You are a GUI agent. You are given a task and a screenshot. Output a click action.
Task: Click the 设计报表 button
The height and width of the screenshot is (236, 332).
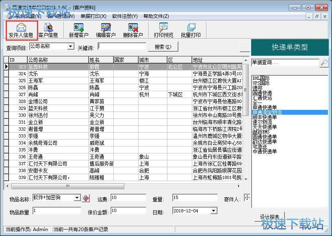tap(270, 216)
